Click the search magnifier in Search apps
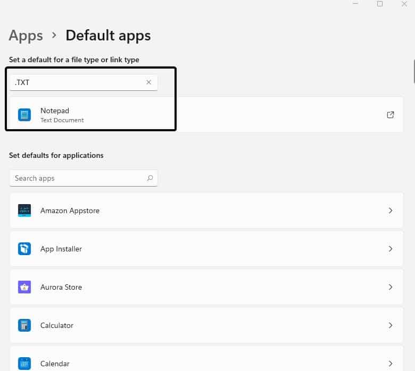Screen dimensions: 415x371 tap(150, 178)
